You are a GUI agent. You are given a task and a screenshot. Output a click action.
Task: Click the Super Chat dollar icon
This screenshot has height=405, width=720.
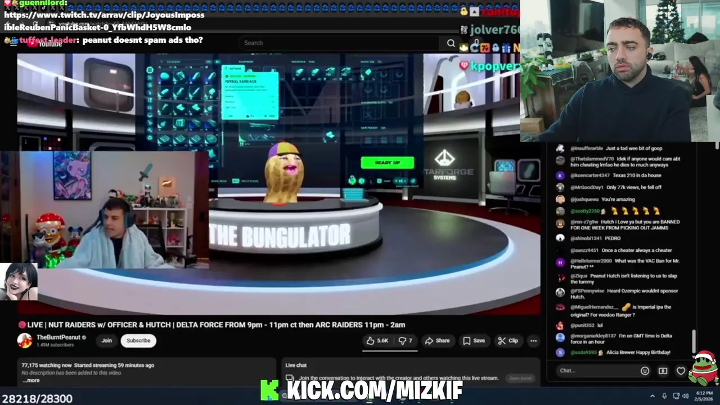coord(663,371)
